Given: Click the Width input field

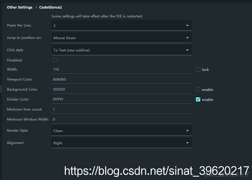Looking at the screenshot, I should tap(122, 69).
